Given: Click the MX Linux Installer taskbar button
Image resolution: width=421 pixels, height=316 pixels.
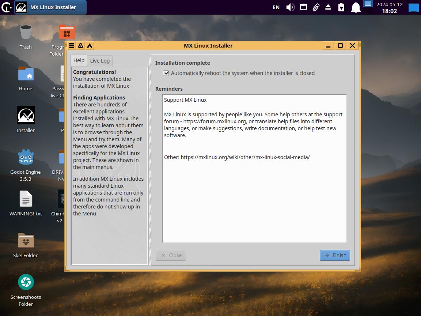Looking at the screenshot, I should pos(50,7).
